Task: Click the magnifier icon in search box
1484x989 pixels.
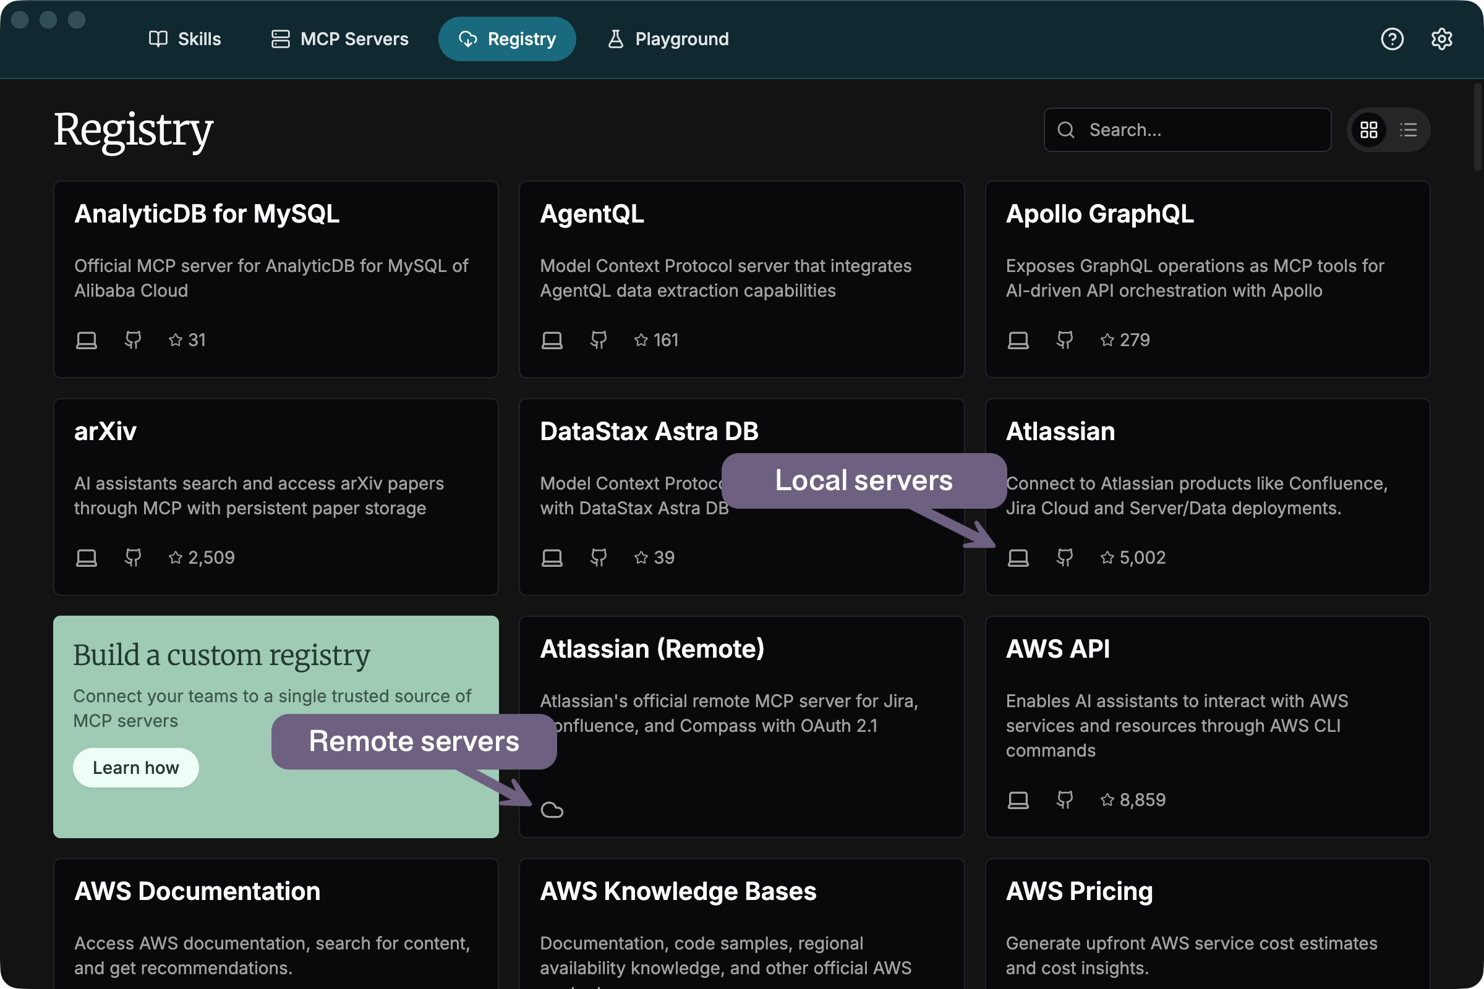Action: coord(1065,130)
